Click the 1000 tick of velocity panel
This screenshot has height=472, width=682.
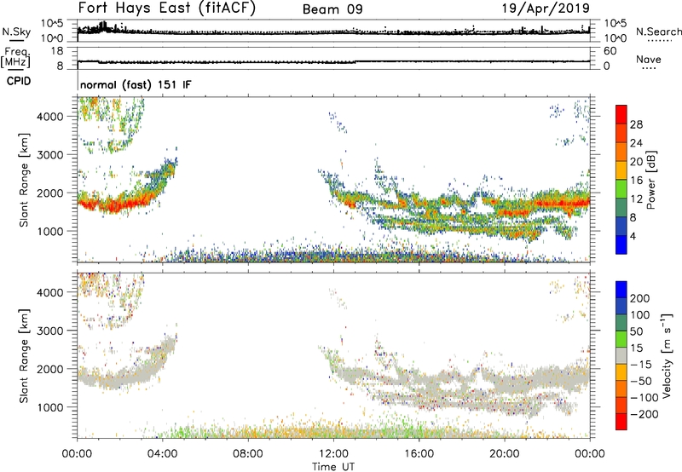[49, 407]
